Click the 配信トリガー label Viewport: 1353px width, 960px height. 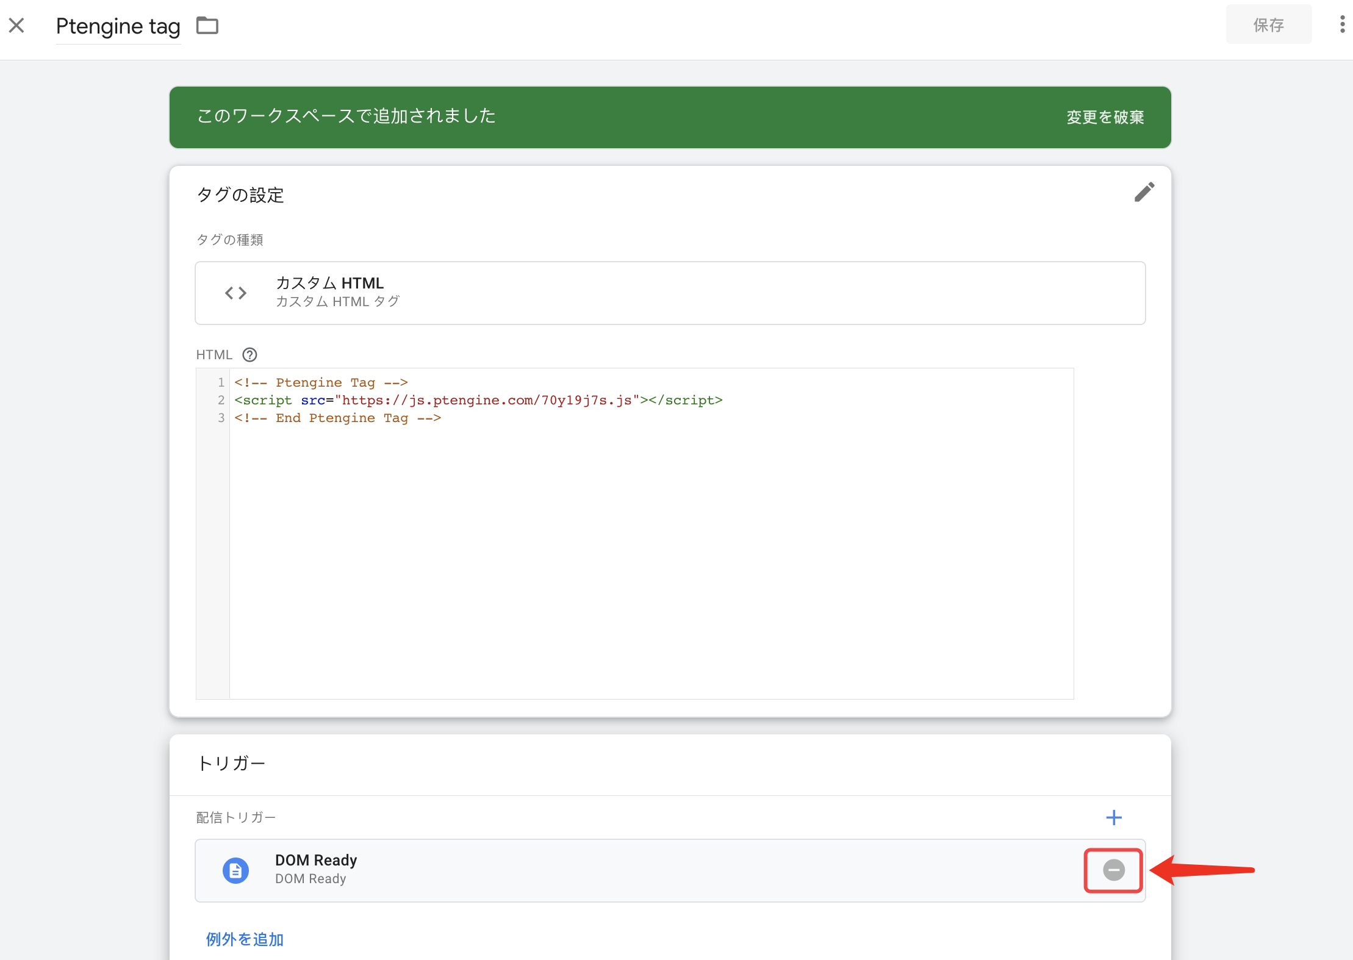[x=236, y=817]
